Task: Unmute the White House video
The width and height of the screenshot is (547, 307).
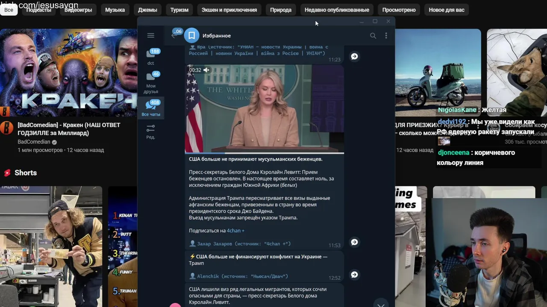Action: pyautogui.click(x=206, y=70)
